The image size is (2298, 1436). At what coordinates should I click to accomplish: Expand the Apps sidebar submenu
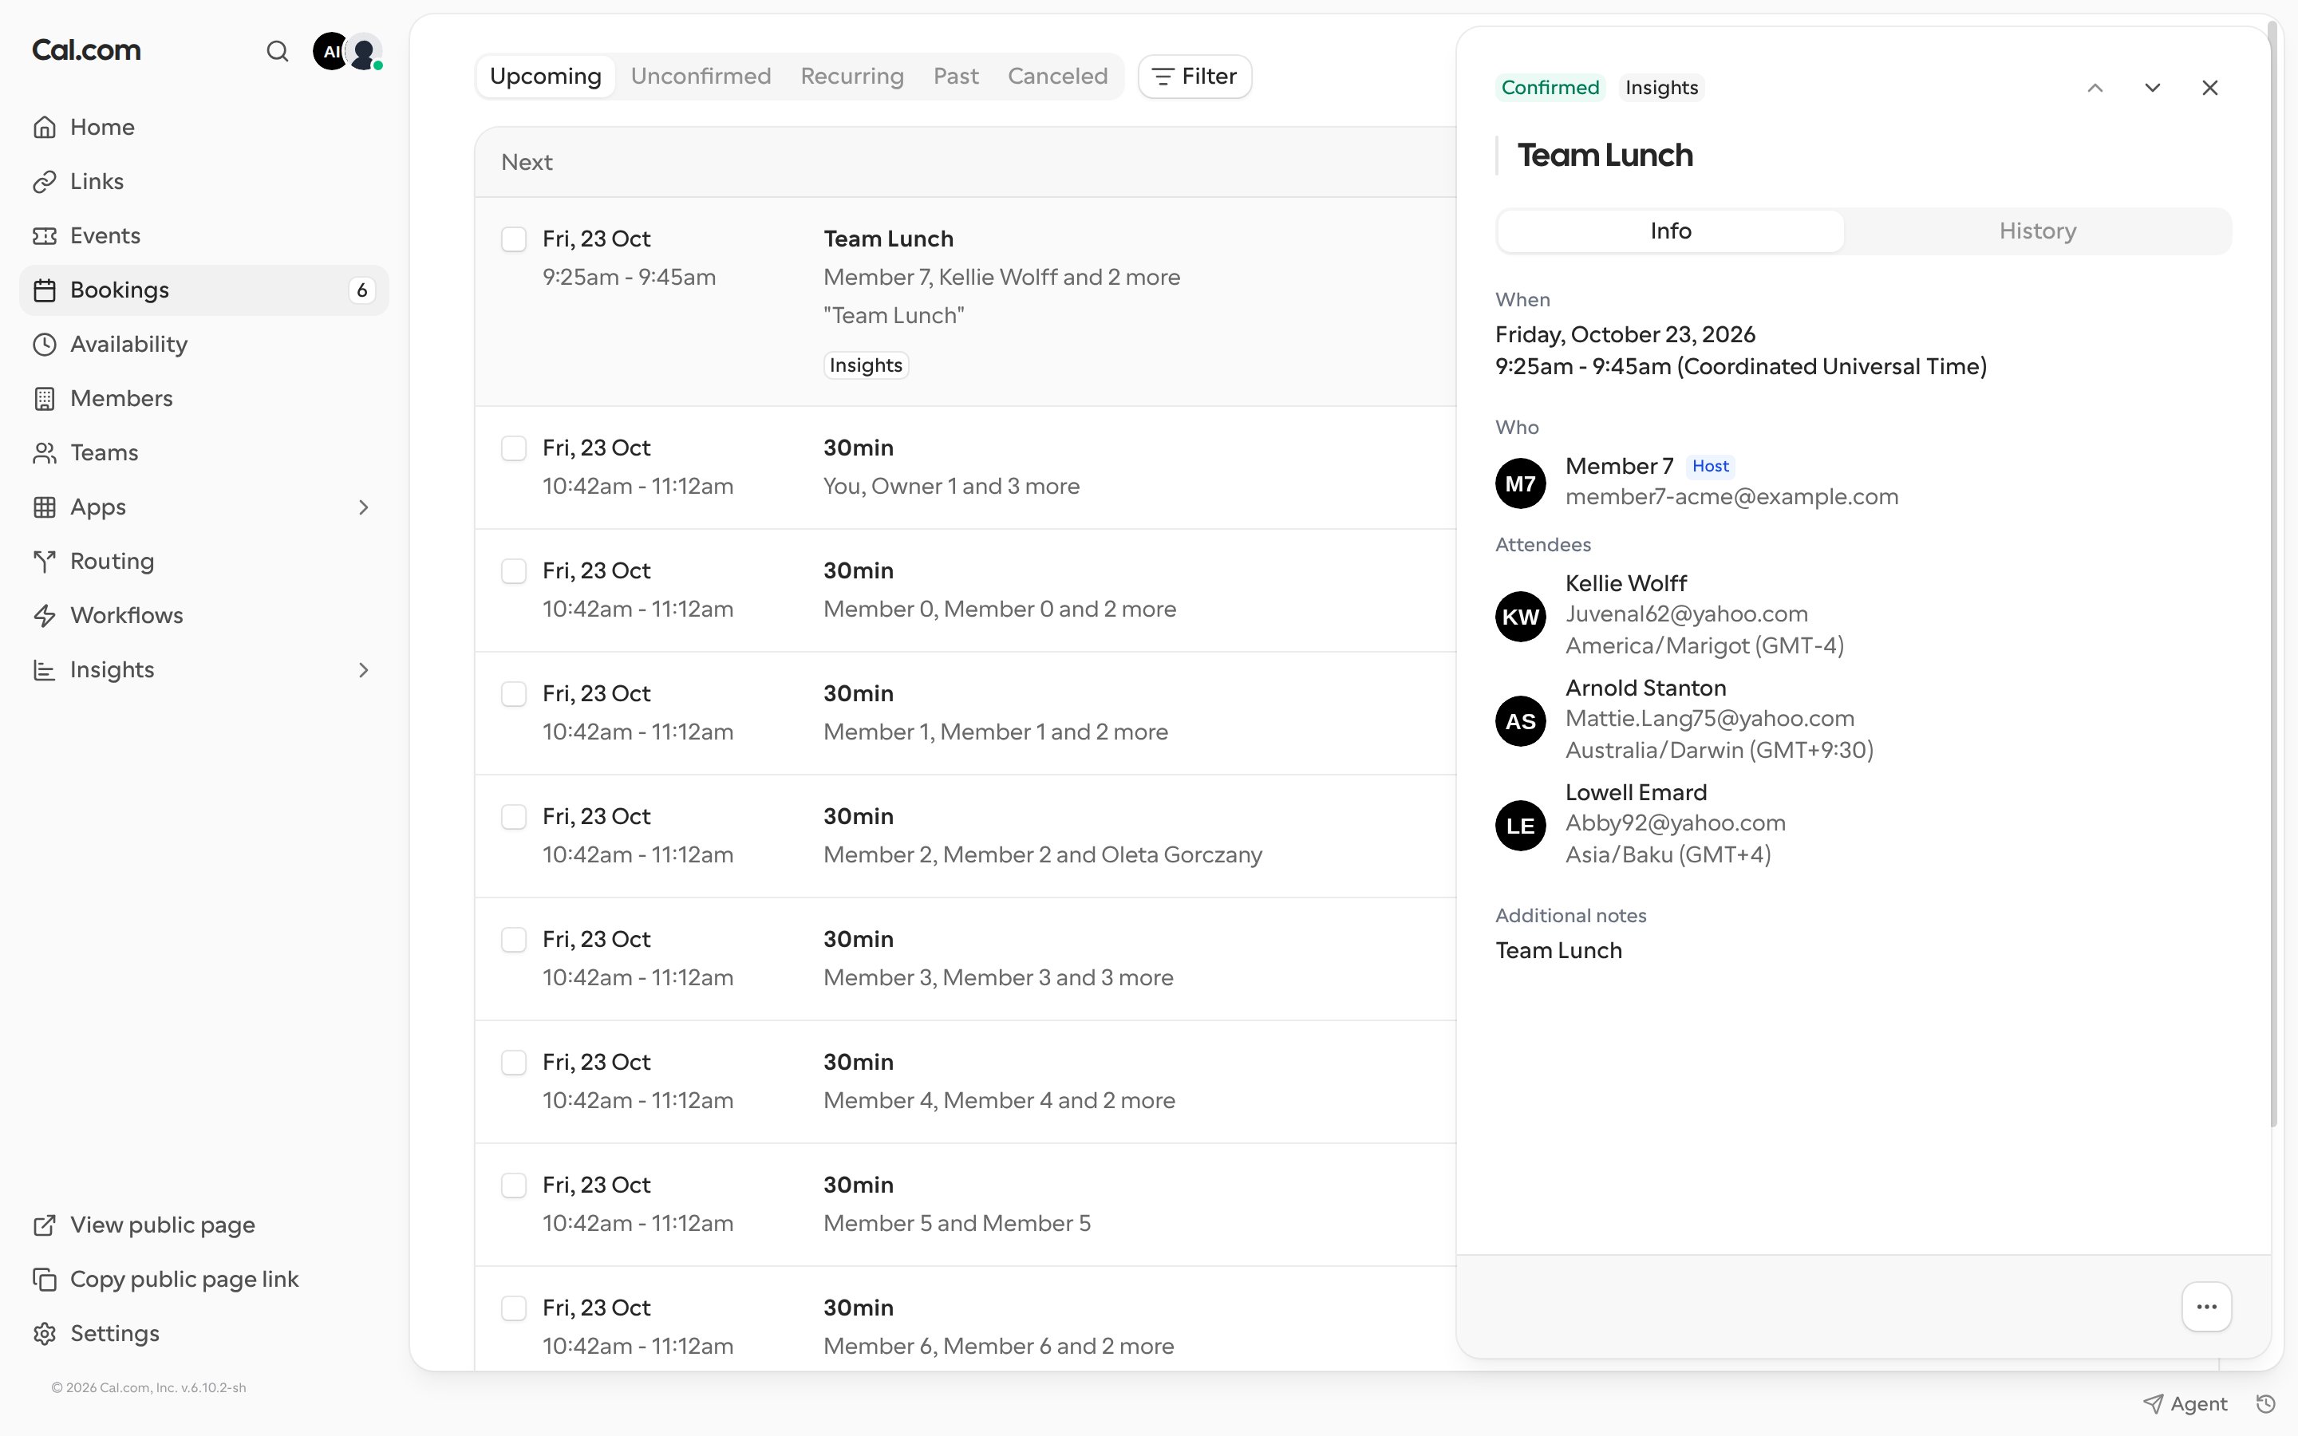(363, 507)
